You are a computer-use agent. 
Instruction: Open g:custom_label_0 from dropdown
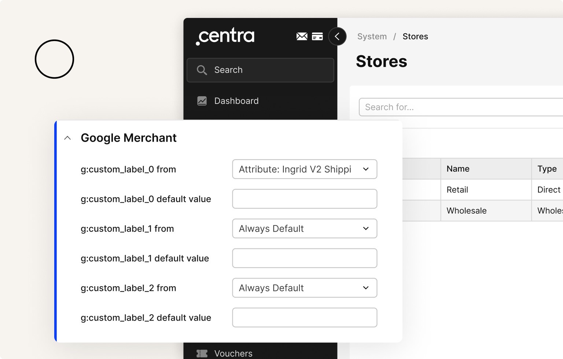pos(304,169)
